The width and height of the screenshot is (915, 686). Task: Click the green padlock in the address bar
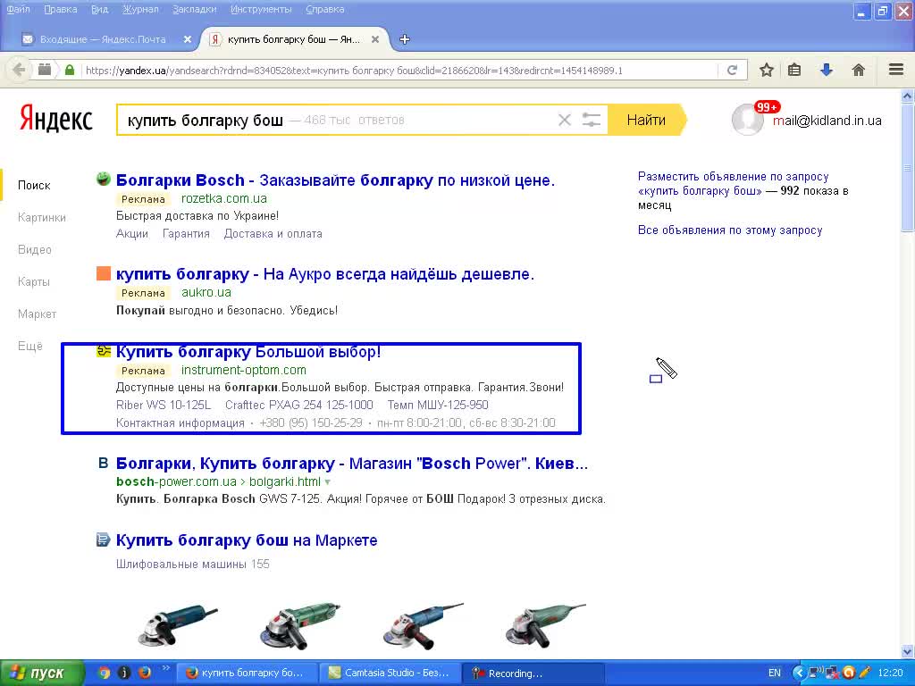[70, 71]
